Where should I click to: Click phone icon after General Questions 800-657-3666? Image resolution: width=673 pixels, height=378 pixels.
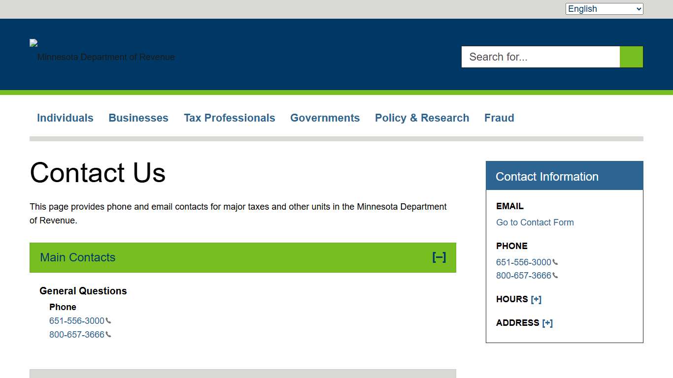point(109,334)
